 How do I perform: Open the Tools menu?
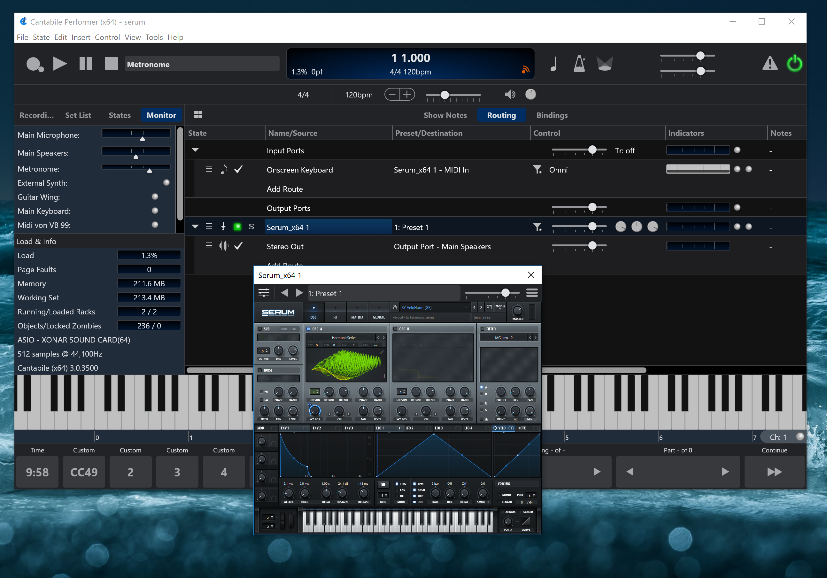tap(154, 37)
